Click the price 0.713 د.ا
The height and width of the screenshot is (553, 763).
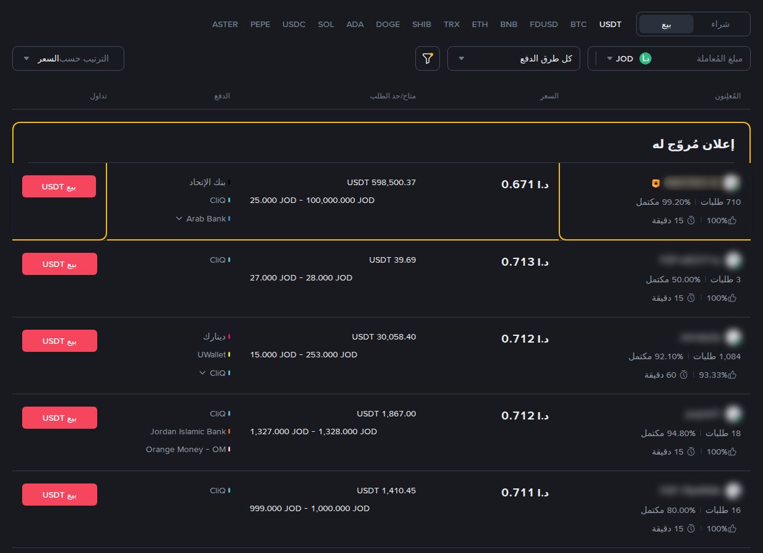click(x=525, y=261)
